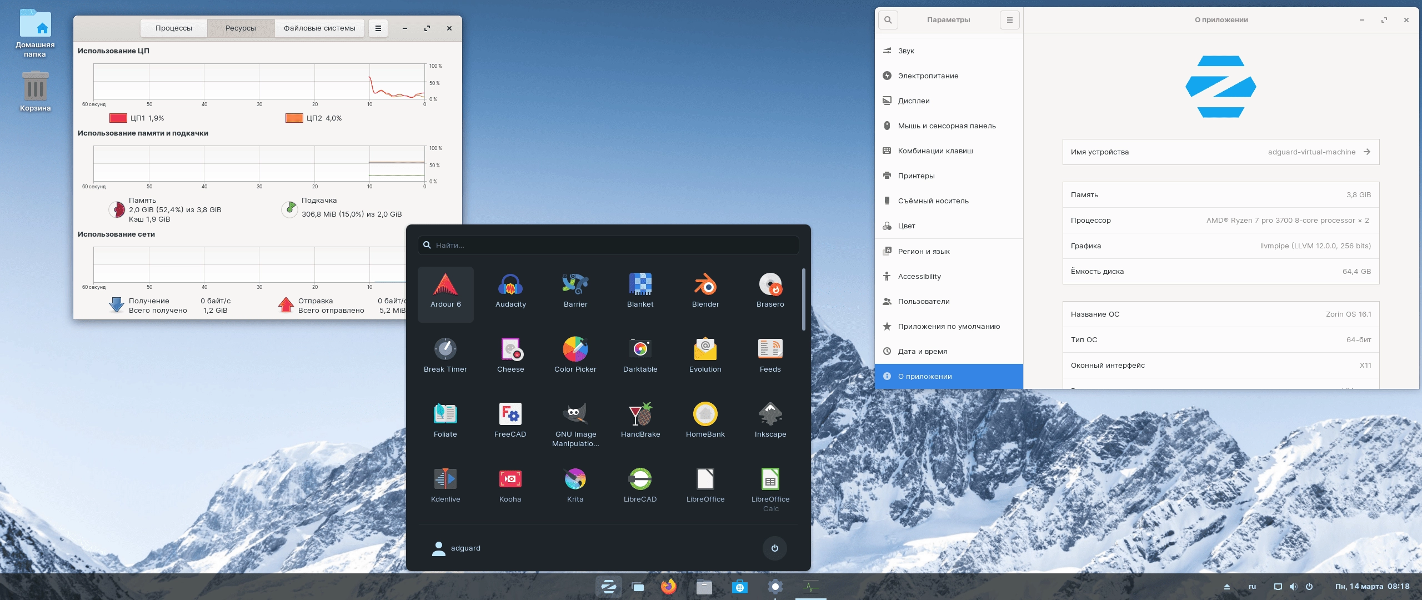Click the Найти search field in the app menu
This screenshot has height=600, width=1422.
(608, 245)
